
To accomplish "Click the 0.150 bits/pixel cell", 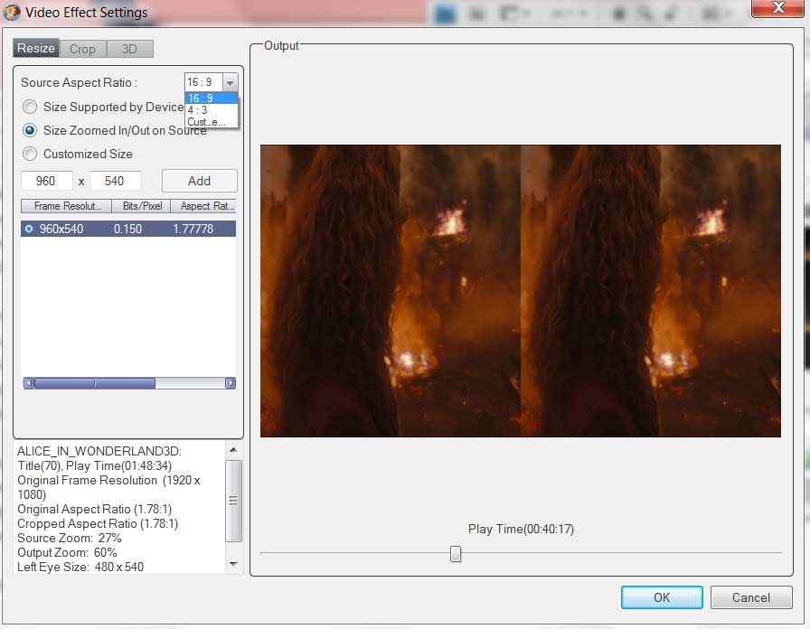I will click(x=127, y=229).
